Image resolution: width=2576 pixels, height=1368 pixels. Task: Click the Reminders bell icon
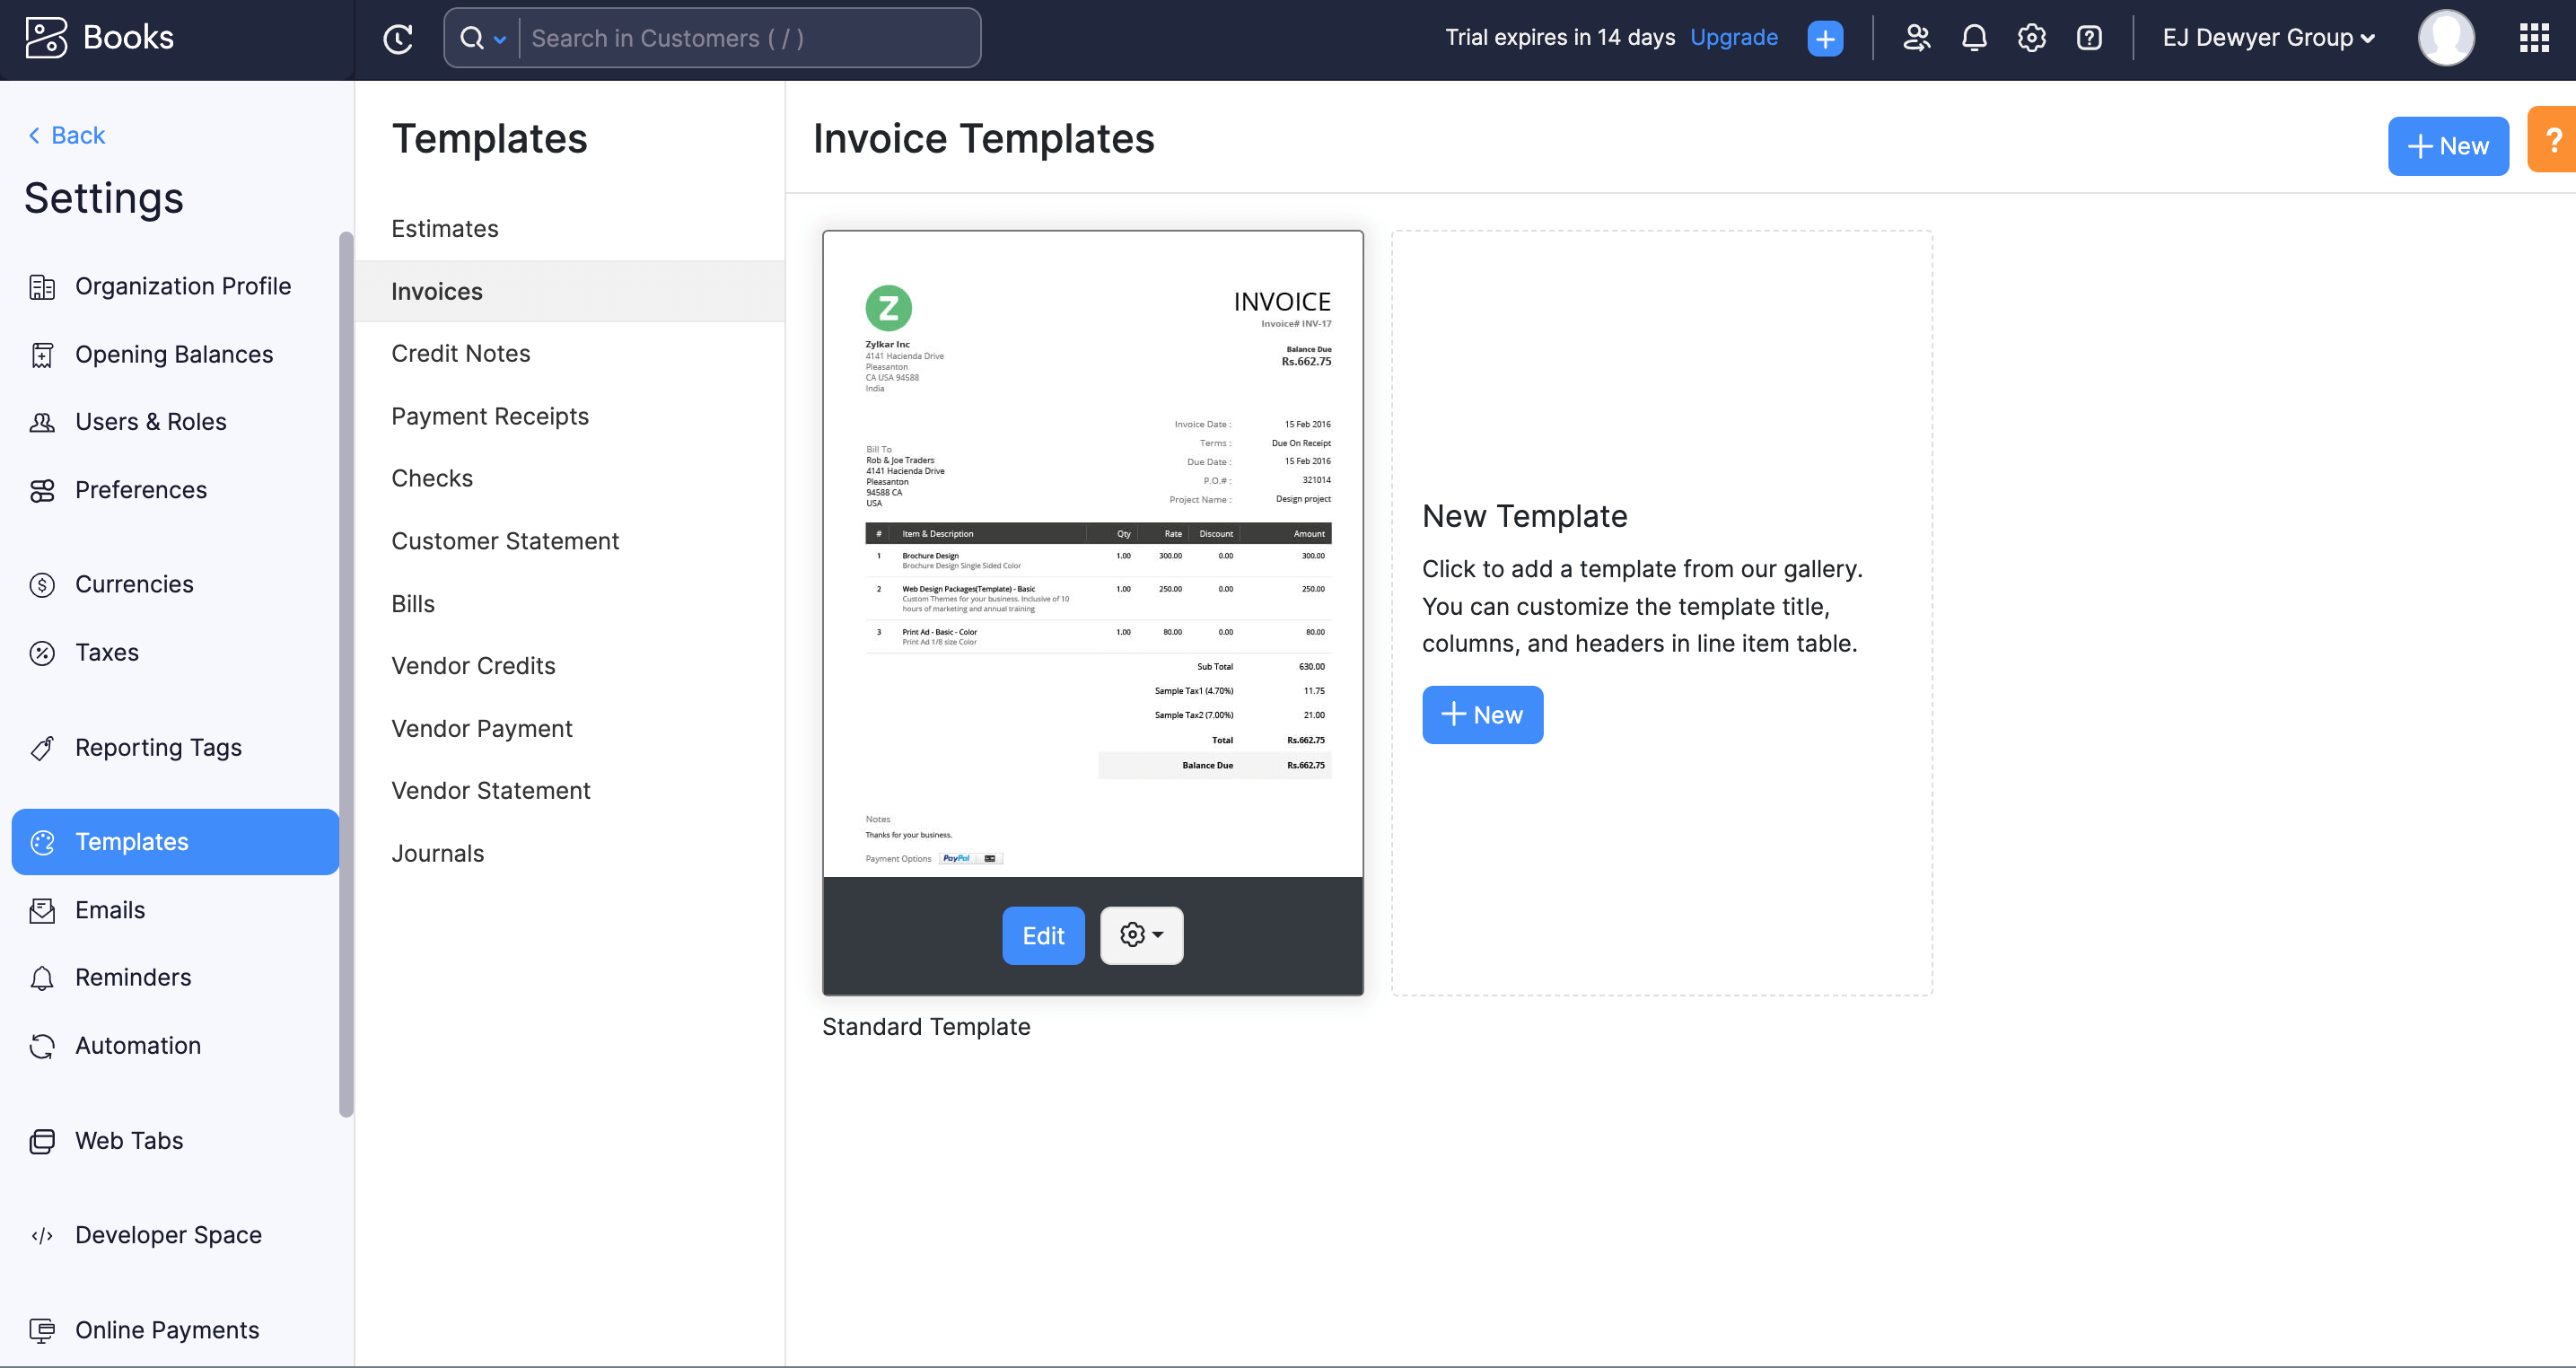(42, 978)
